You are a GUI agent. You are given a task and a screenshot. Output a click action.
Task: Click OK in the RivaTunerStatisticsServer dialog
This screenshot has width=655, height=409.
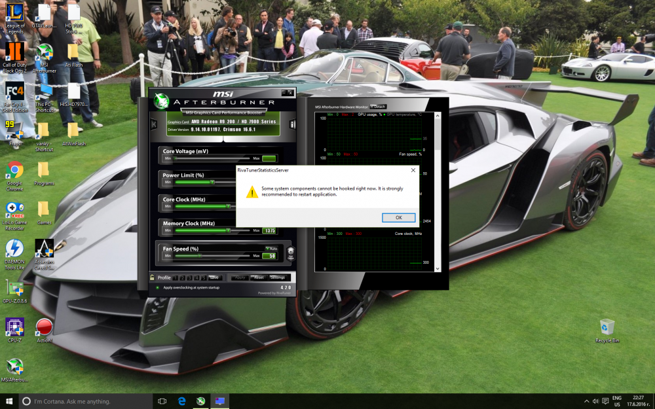[398, 217]
